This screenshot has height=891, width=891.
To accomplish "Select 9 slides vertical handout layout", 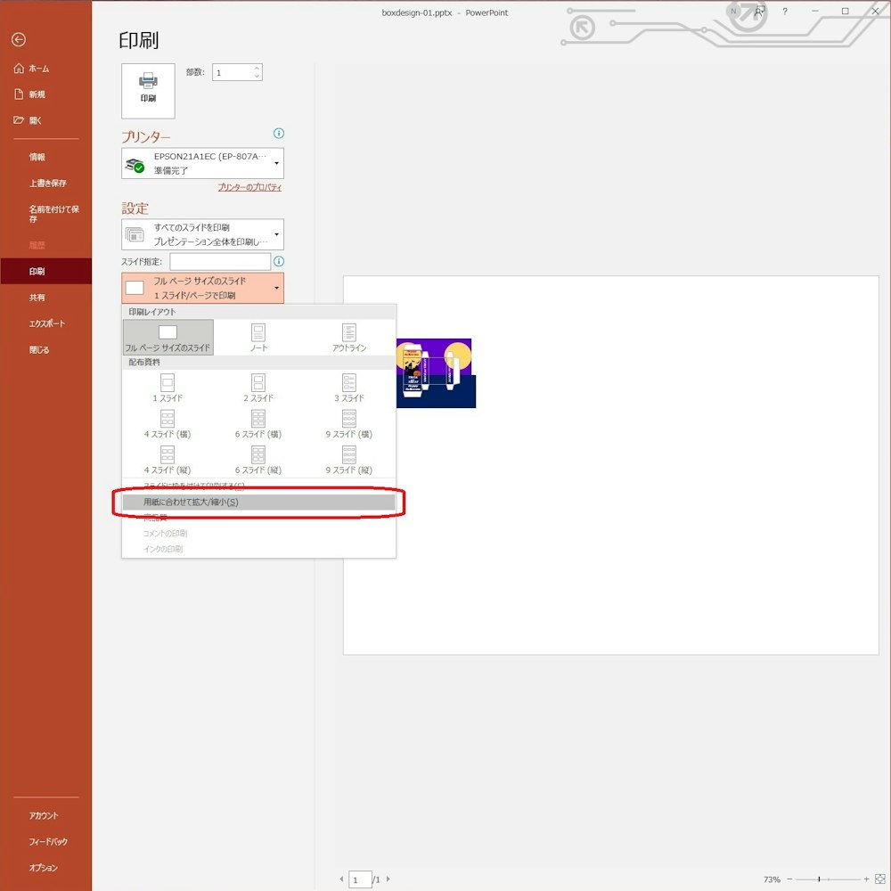I will pos(348,460).
